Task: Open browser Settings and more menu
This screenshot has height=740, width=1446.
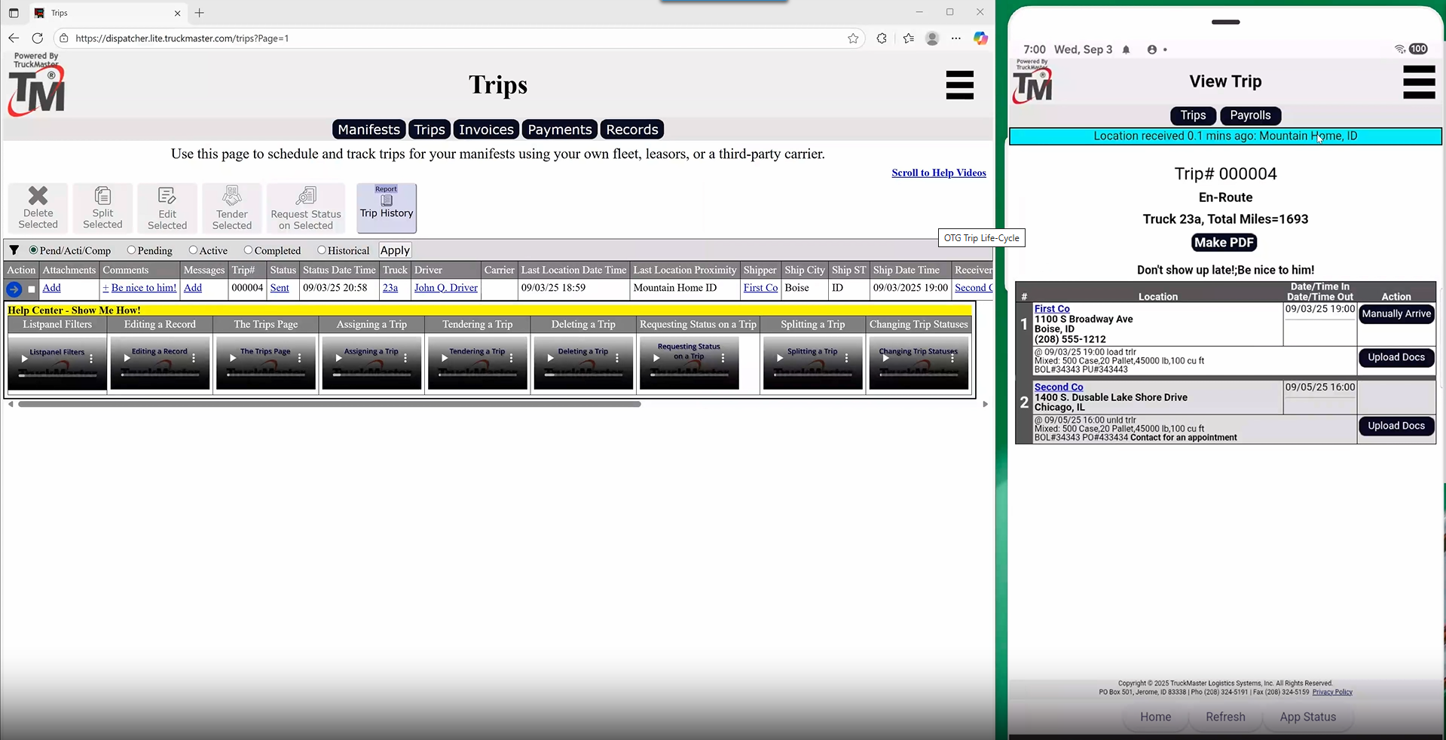Action: (956, 38)
